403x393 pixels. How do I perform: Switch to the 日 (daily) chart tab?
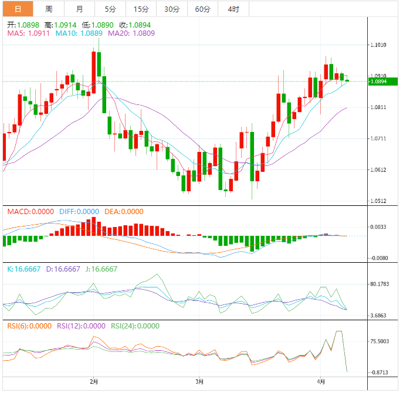pyautogui.click(x=18, y=9)
